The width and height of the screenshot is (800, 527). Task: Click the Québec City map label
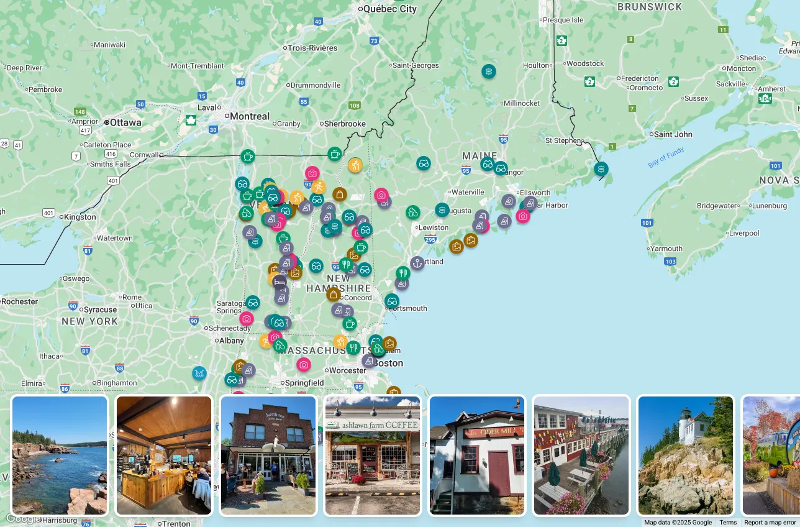390,9
